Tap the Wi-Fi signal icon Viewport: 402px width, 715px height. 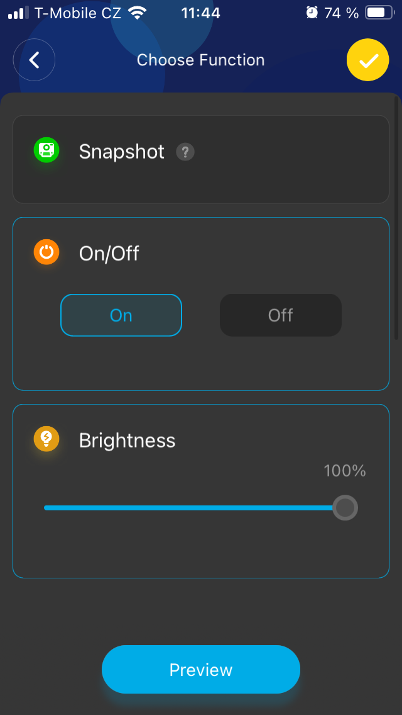[136, 13]
